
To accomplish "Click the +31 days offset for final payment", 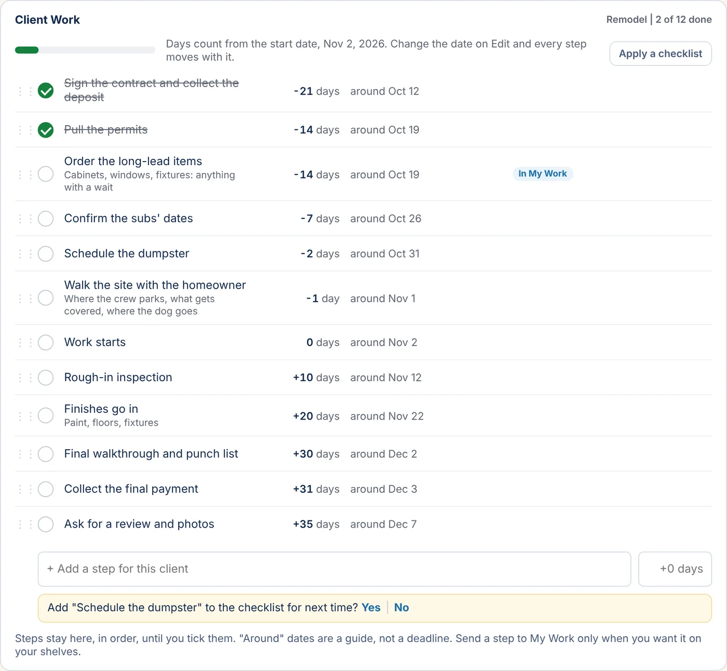I will (x=316, y=489).
